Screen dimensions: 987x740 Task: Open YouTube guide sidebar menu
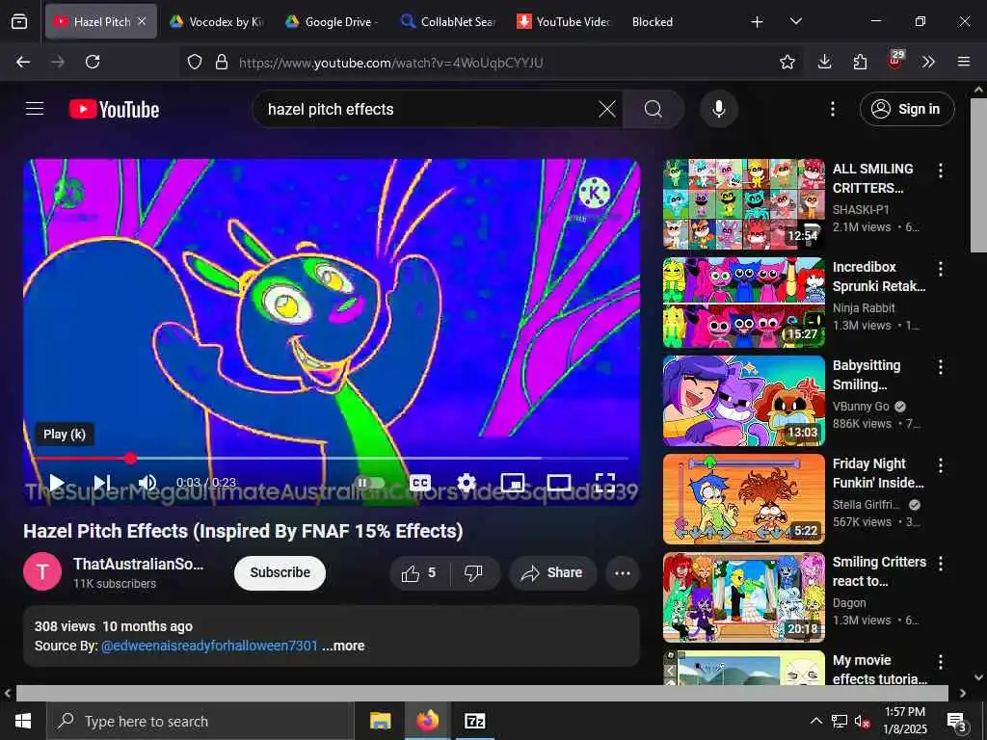35,109
